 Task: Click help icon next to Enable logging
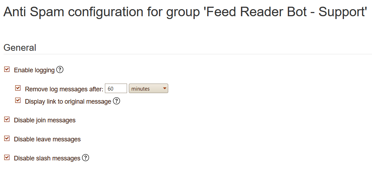(x=60, y=70)
